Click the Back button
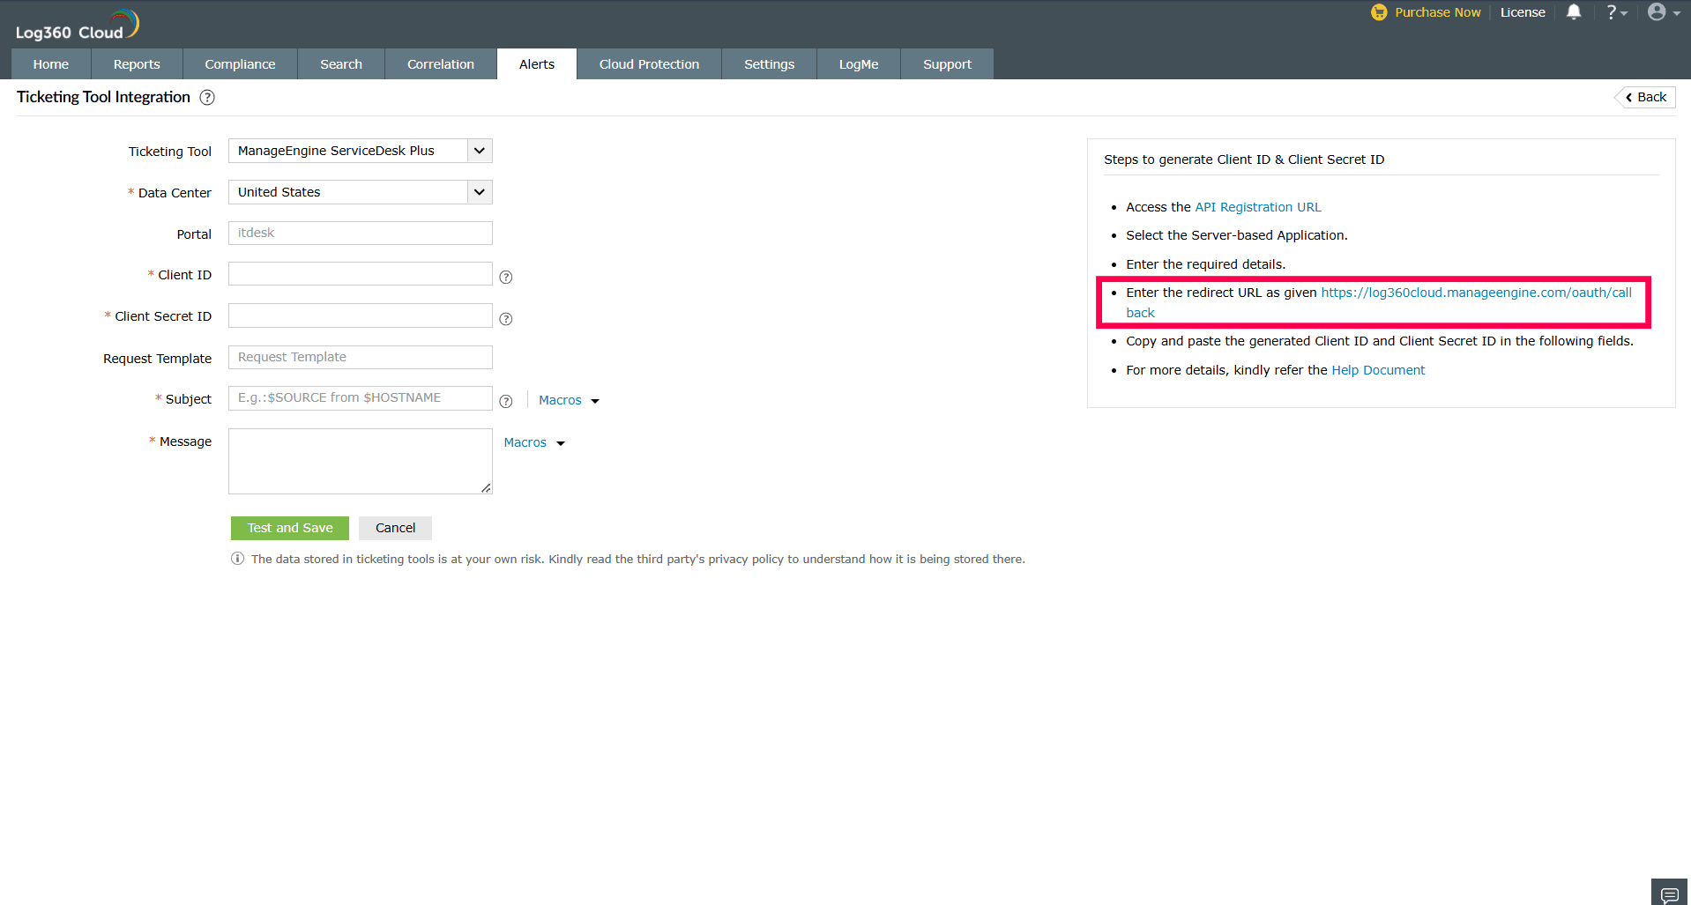Image resolution: width=1691 pixels, height=905 pixels. pyautogui.click(x=1645, y=97)
